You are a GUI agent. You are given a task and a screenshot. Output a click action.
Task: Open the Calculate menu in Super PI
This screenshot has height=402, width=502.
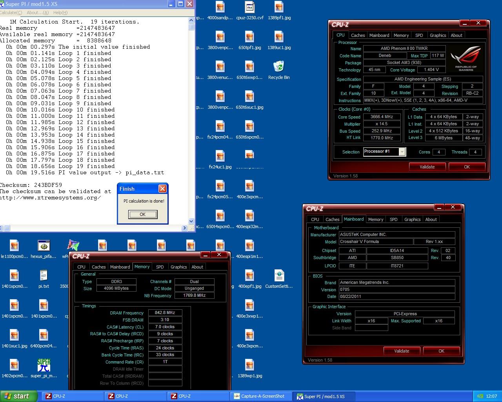click(11, 13)
